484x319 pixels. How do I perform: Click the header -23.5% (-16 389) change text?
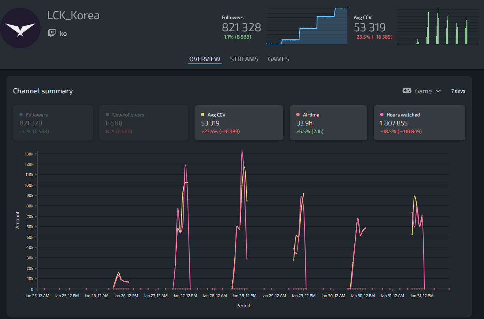pos(373,37)
